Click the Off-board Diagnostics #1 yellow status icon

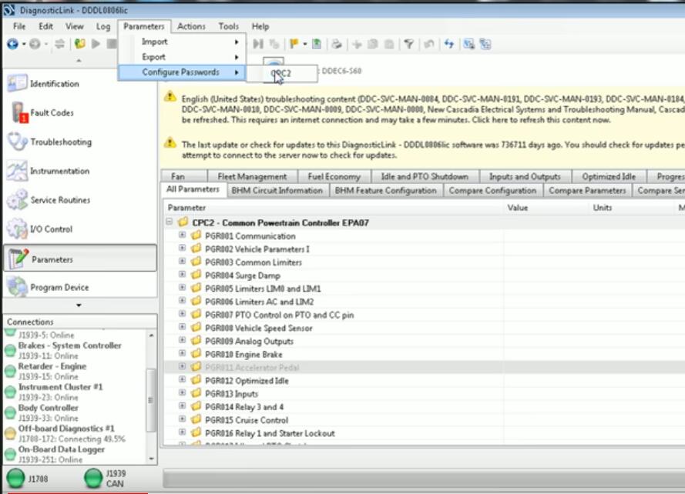(x=9, y=433)
